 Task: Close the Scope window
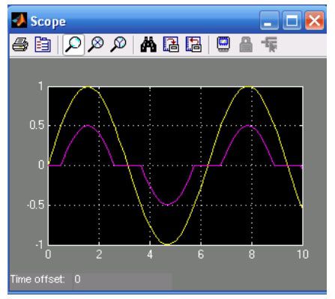click(x=315, y=20)
